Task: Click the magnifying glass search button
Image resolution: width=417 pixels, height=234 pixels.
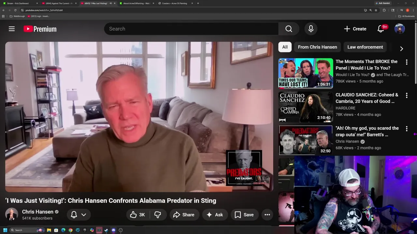Action: click(289, 29)
